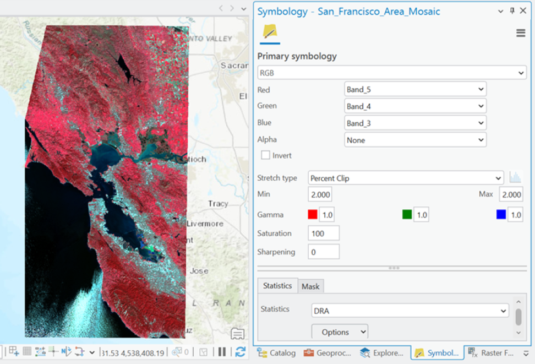
Task: Go to the next map view tab arrow
Action: tap(232, 8)
